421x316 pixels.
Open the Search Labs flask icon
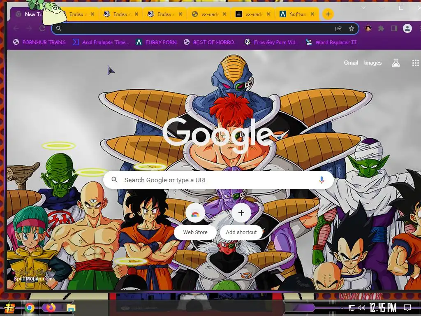tap(396, 63)
